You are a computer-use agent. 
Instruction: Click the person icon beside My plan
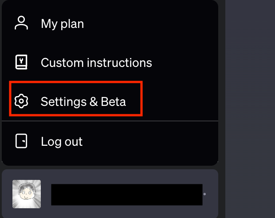pos(21,23)
